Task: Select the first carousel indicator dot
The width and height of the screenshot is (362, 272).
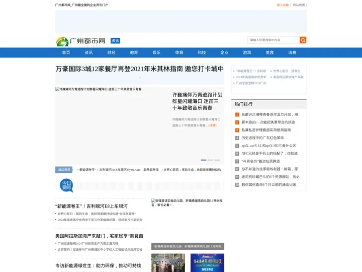Action: [x=204, y=160]
